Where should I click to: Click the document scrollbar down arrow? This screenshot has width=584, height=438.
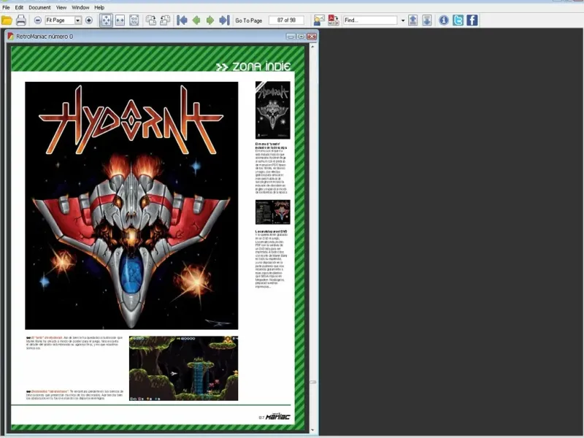312,430
